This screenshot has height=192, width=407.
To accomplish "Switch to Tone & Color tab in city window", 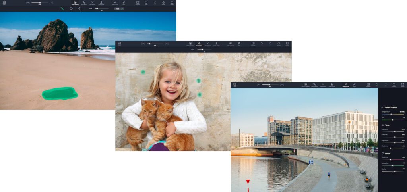I will (x=345, y=85).
